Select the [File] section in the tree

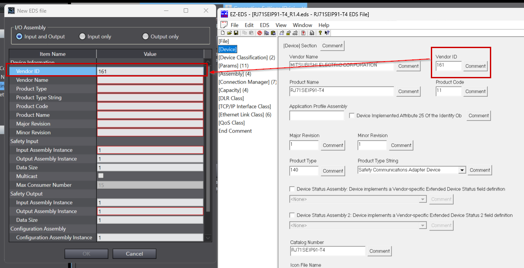(224, 41)
